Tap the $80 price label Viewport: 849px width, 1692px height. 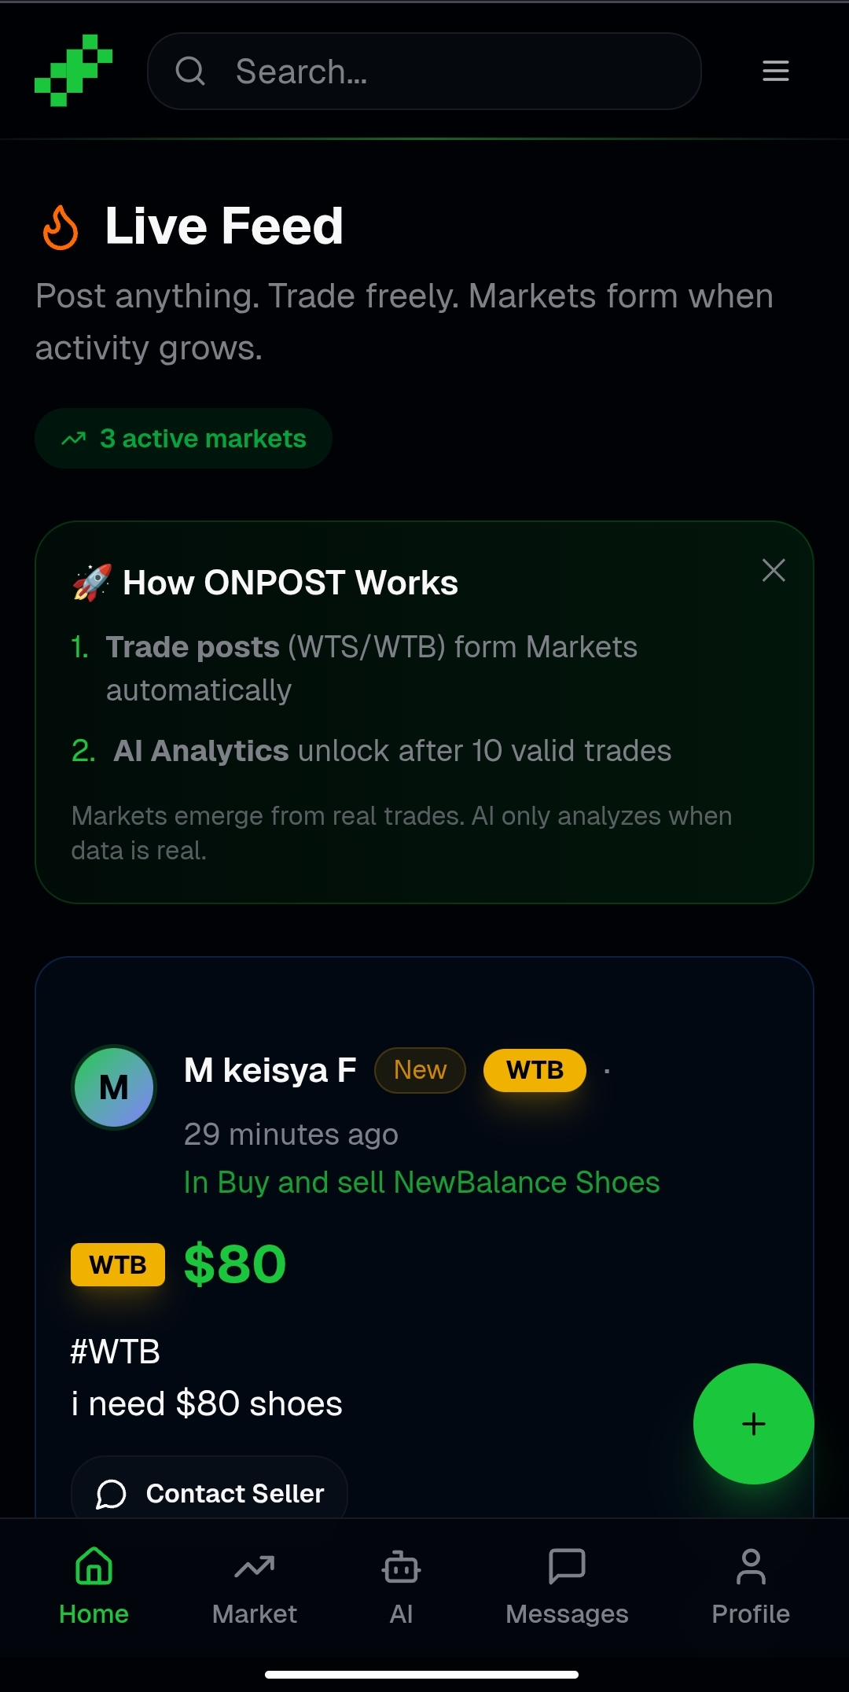tap(235, 1264)
